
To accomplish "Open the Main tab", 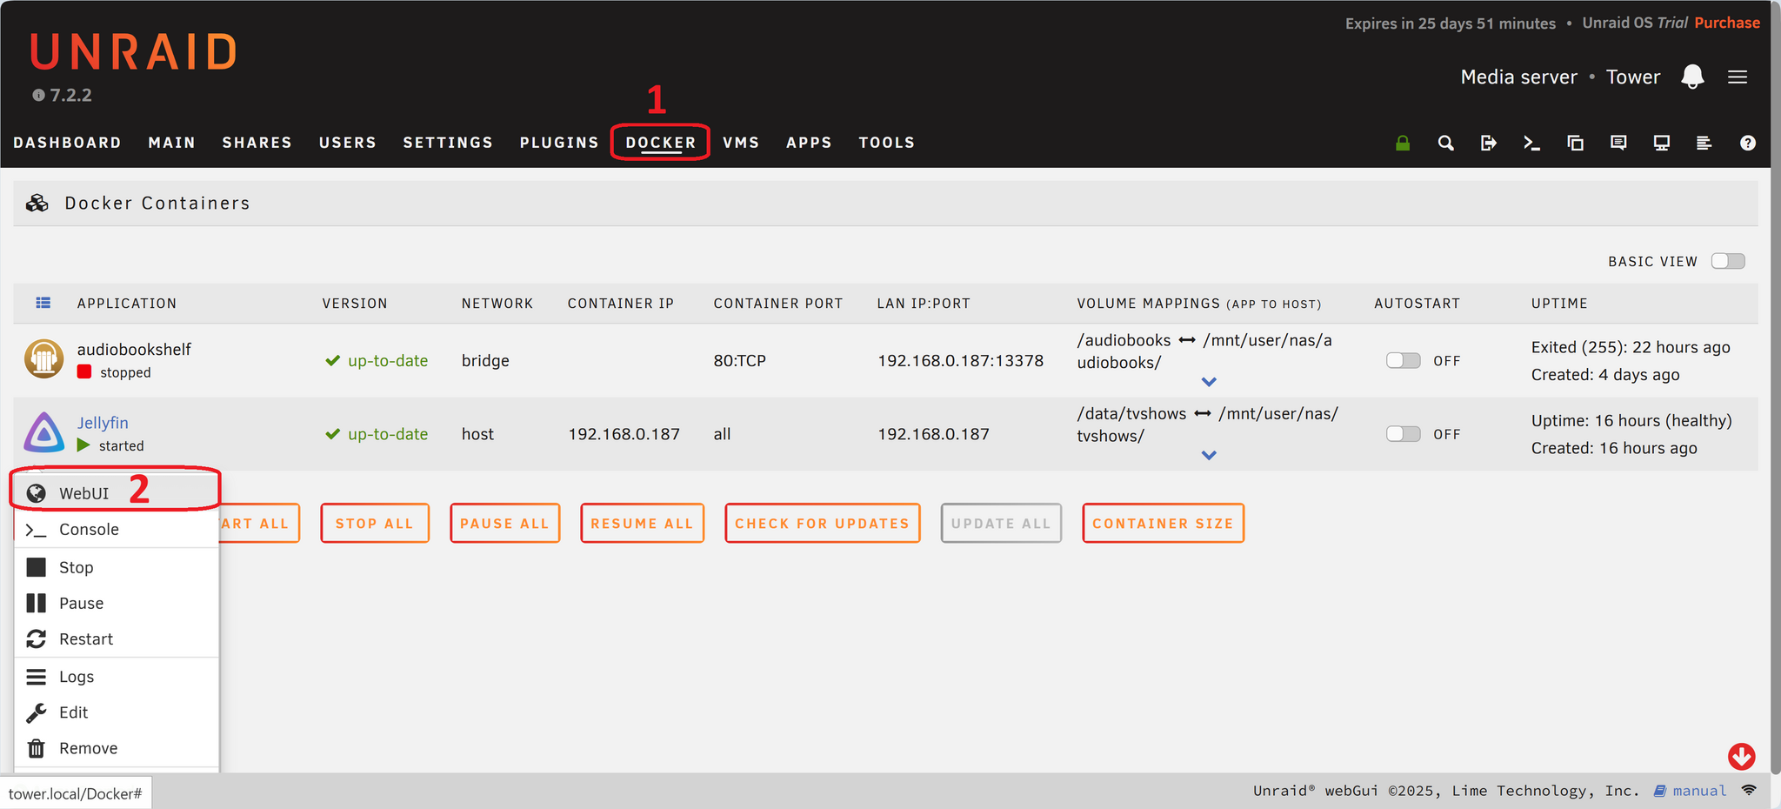I will (x=171, y=143).
